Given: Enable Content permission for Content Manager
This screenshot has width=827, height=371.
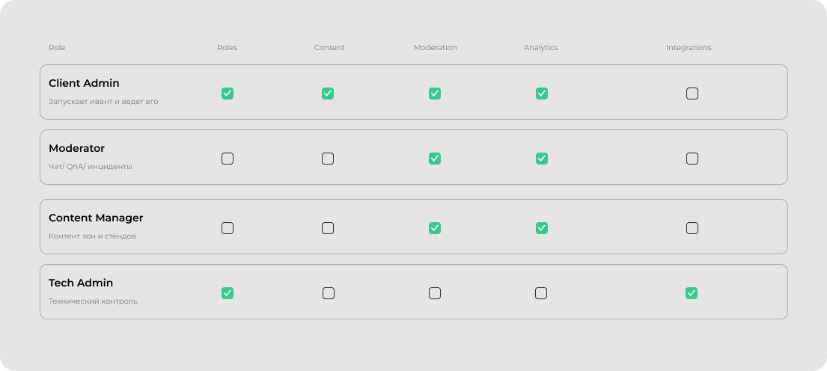Looking at the screenshot, I should click(x=328, y=228).
